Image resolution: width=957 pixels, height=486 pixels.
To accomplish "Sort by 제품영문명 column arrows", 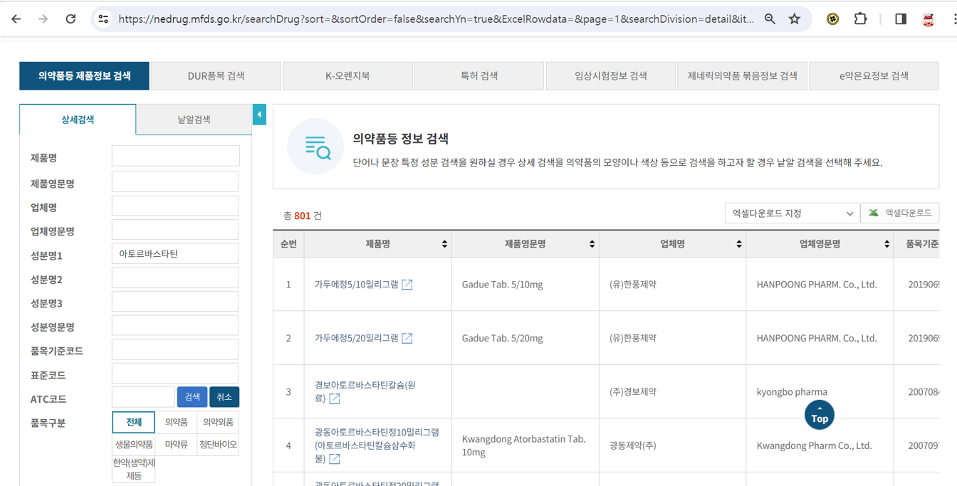I will 592,244.
